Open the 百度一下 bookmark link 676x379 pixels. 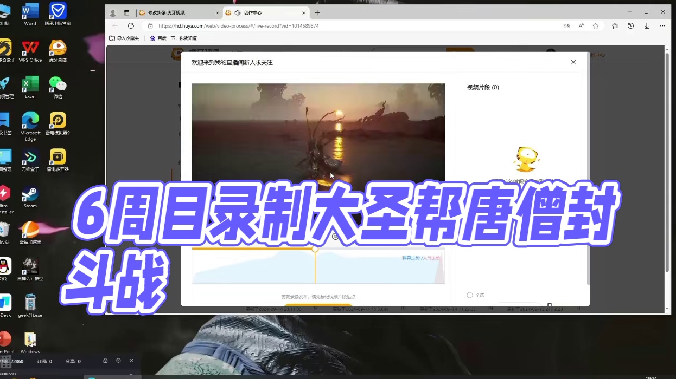pos(174,38)
